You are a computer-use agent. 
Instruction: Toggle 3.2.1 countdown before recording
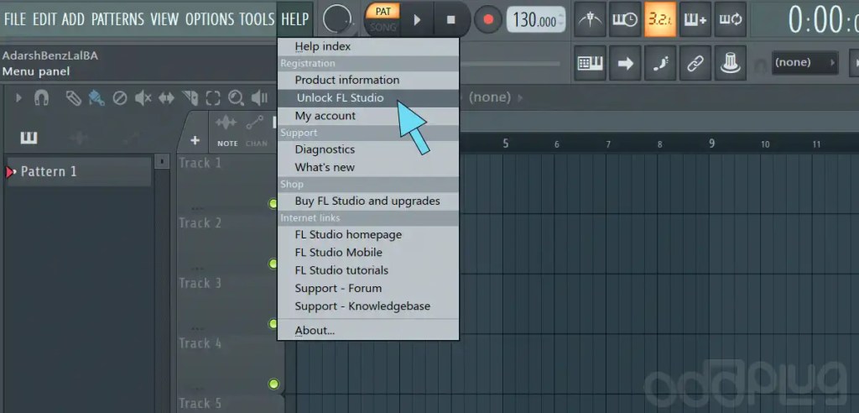660,20
